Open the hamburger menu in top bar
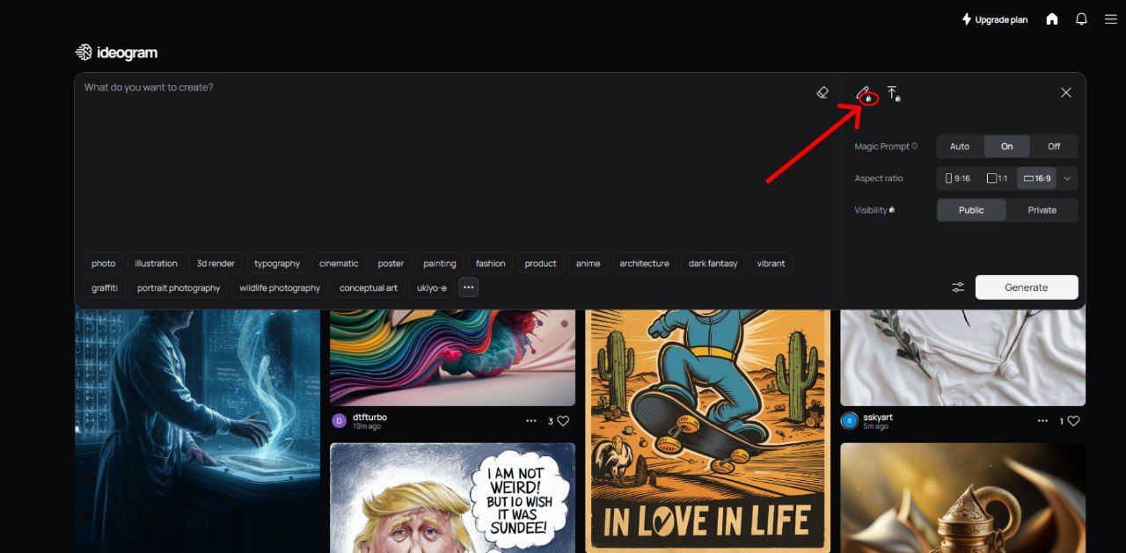This screenshot has height=553, width=1126. point(1111,19)
